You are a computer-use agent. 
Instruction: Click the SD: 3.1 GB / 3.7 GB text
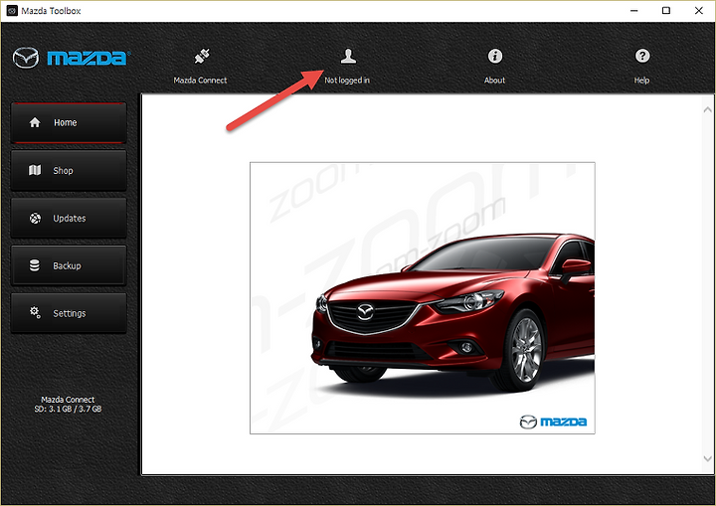point(68,409)
